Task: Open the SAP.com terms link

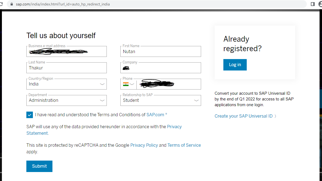Action: click(155, 115)
